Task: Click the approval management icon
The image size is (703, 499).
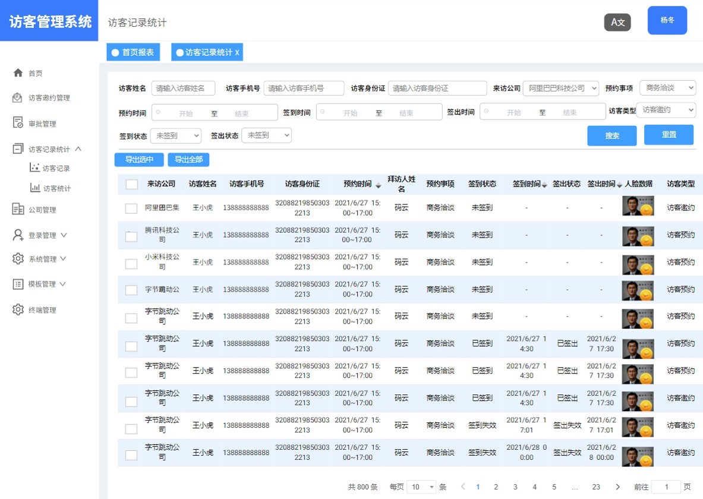Action: click(x=18, y=123)
